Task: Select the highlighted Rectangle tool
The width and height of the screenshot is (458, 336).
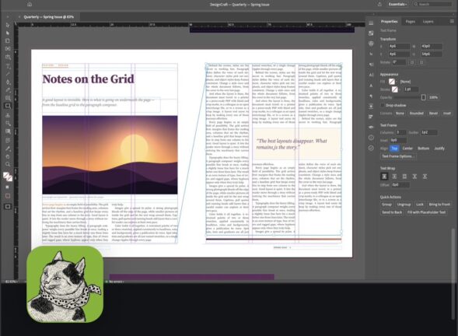Action: pos(8,106)
